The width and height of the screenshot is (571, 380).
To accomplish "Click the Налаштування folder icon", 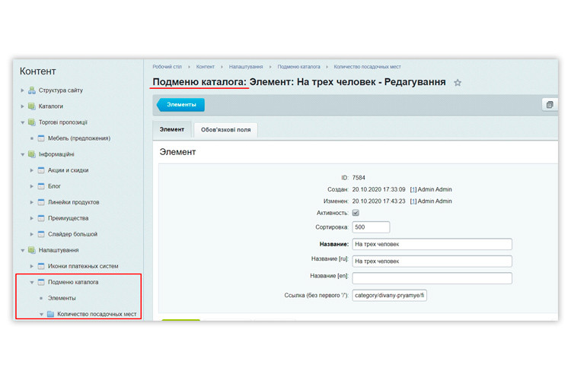I will click(32, 250).
